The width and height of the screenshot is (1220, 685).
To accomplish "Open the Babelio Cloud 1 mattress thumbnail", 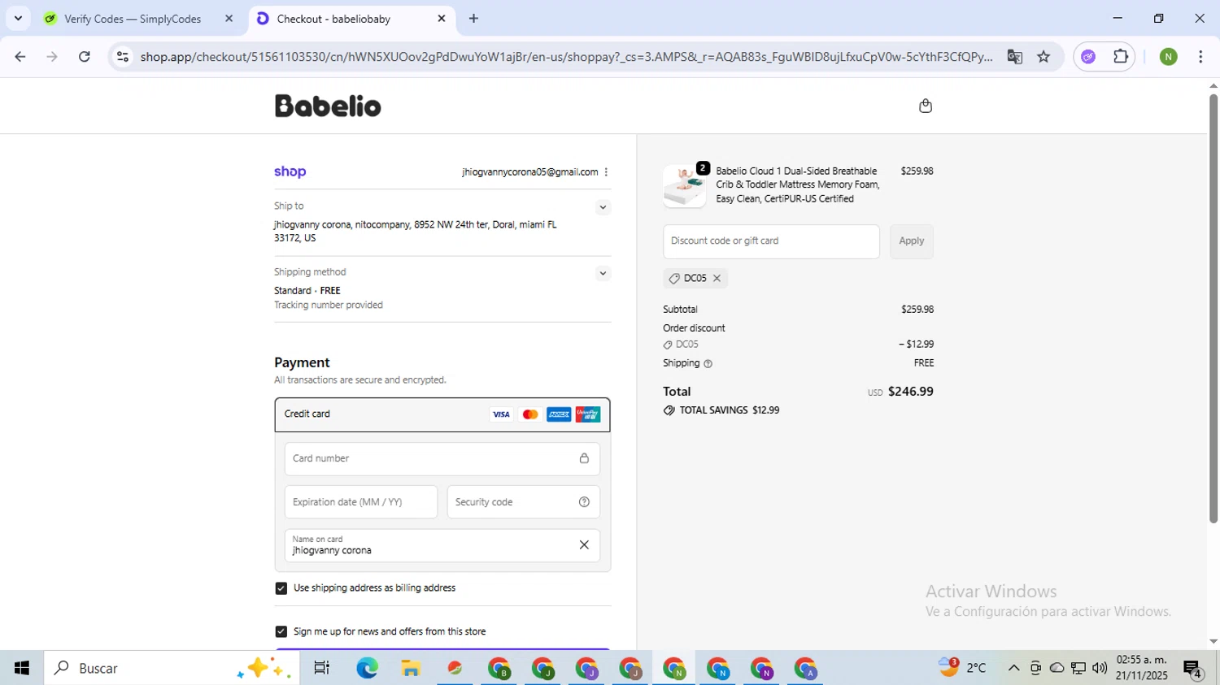I will (x=685, y=186).
